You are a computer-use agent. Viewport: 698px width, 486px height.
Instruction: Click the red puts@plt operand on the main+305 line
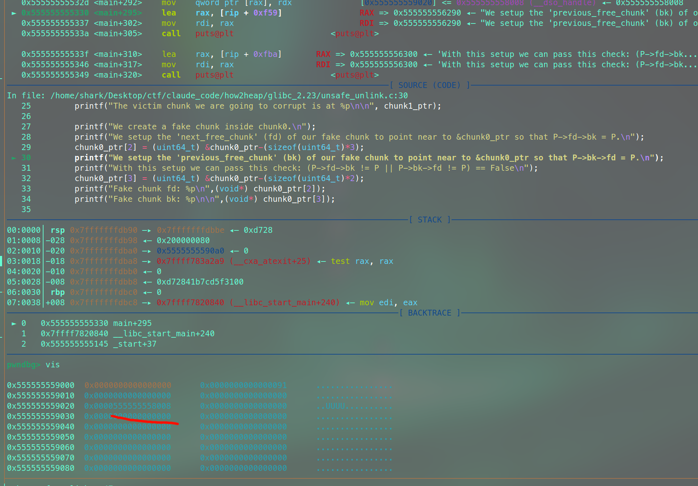coord(214,34)
